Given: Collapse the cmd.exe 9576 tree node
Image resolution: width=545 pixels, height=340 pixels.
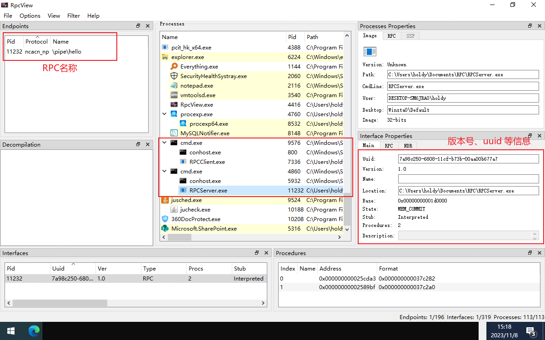Looking at the screenshot, I should point(165,143).
